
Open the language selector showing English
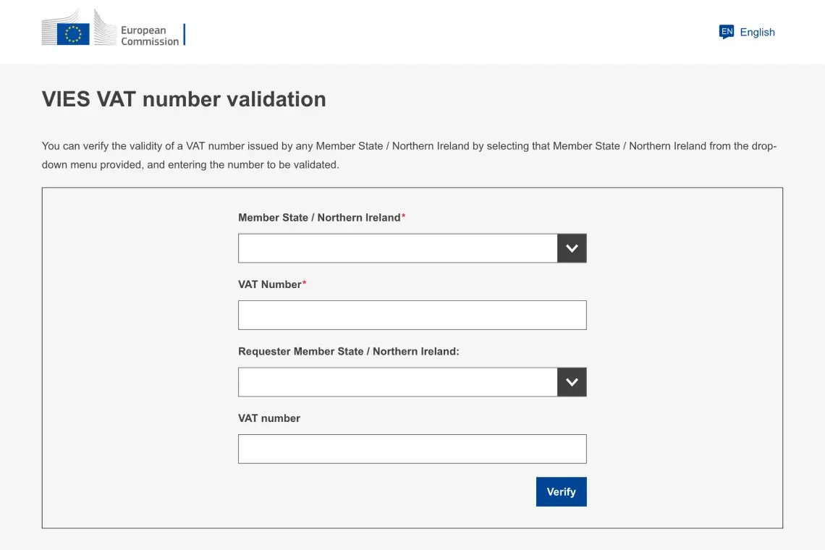click(x=745, y=32)
